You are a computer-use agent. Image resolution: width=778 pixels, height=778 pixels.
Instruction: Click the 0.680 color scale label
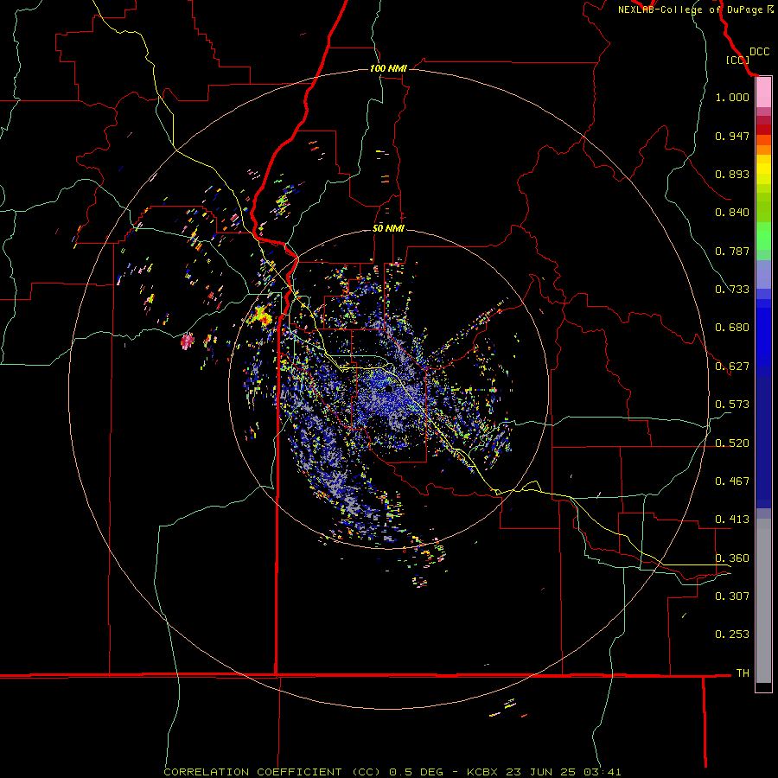pos(732,328)
